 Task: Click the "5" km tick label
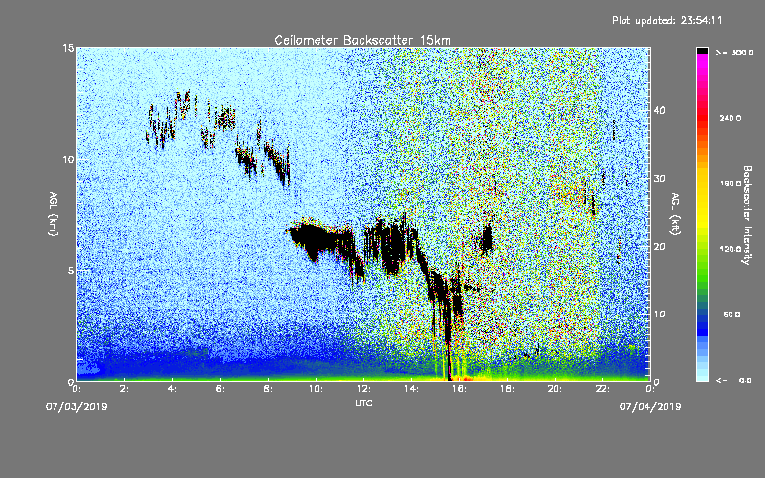[71, 271]
